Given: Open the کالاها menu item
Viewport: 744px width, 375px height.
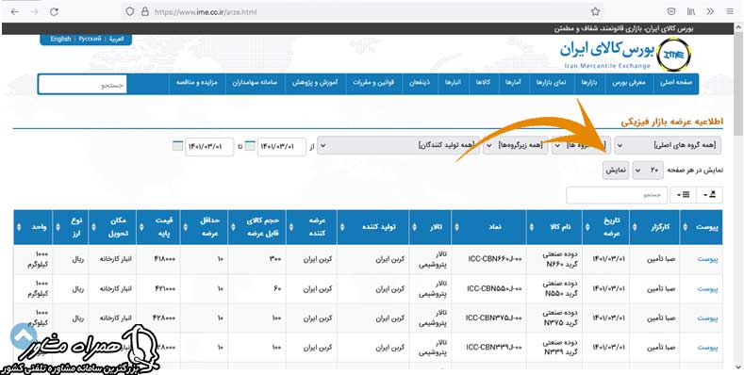Looking at the screenshot, I should pyautogui.click(x=483, y=83).
